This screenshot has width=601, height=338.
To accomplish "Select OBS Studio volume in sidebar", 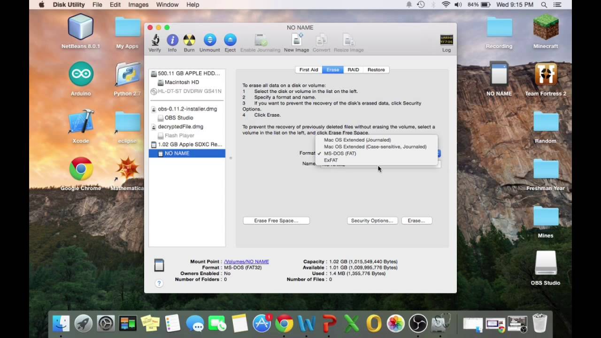I will pyautogui.click(x=187, y=118).
